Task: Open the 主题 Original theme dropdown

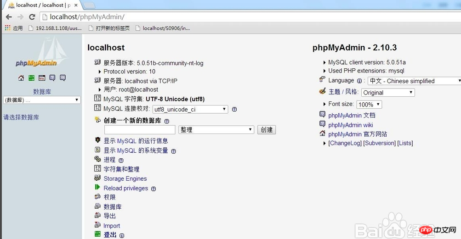Action: click(388, 92)
